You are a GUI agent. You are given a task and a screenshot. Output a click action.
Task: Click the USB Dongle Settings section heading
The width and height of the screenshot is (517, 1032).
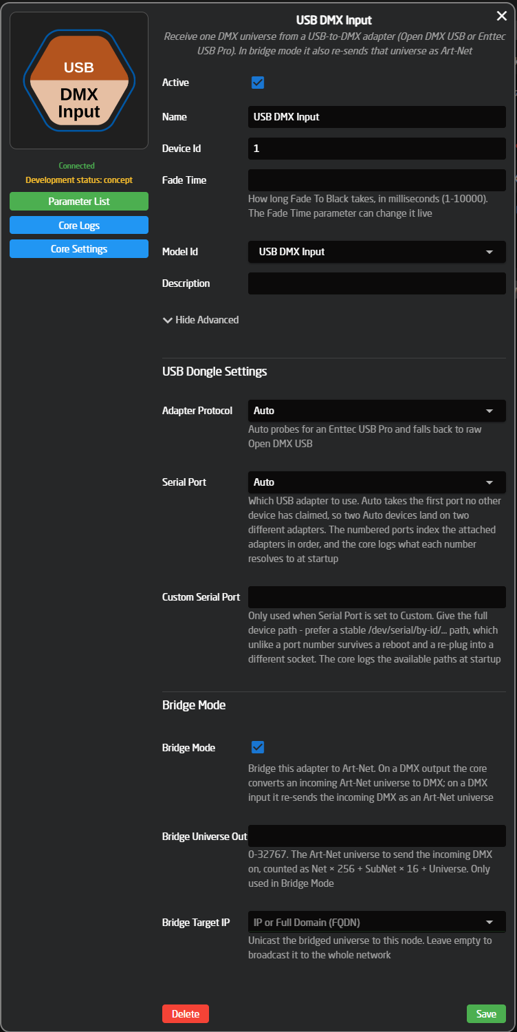pos(214,372)
